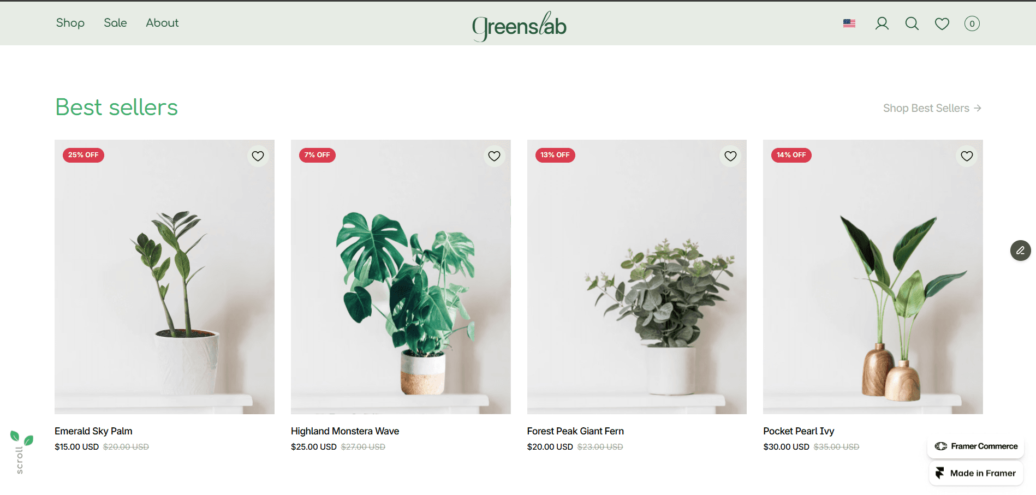This screenshot has width=1036, height=495.
Task: Open the Sale menu item
Action: (x=115, y=23)
